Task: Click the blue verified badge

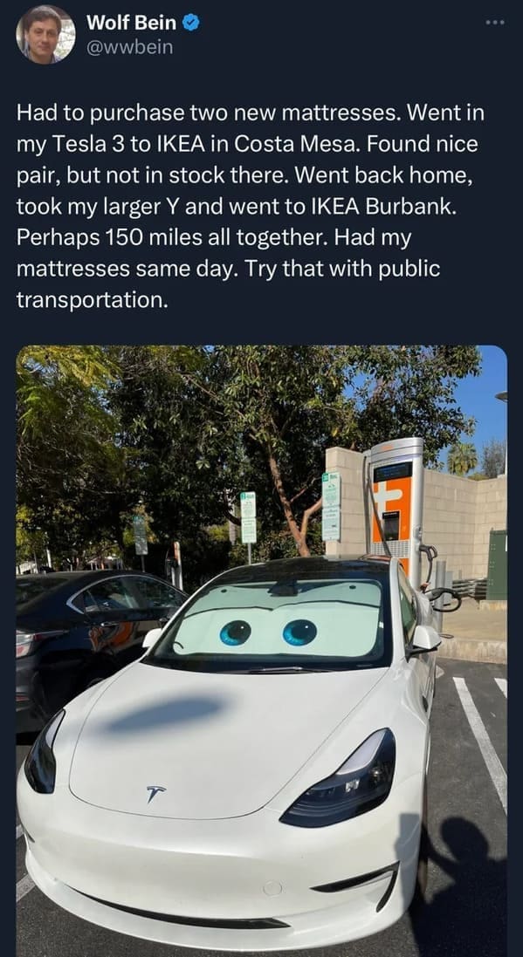Action: click(190, 24)
